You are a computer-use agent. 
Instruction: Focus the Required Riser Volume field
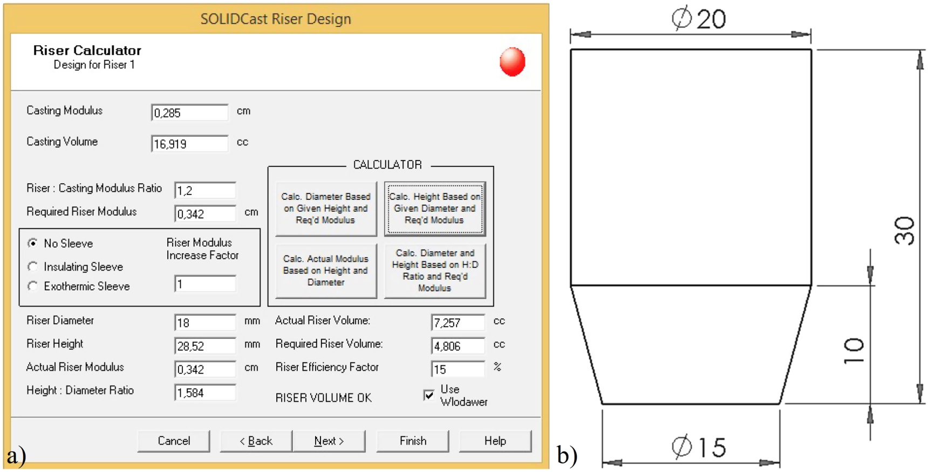click(x=458, y=346)
